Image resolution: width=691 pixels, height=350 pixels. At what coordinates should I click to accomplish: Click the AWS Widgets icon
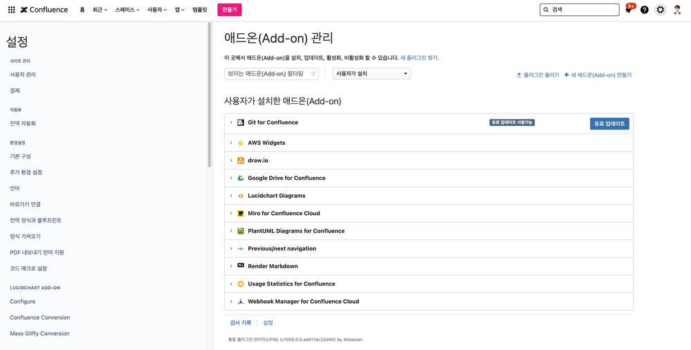[241, 142]
